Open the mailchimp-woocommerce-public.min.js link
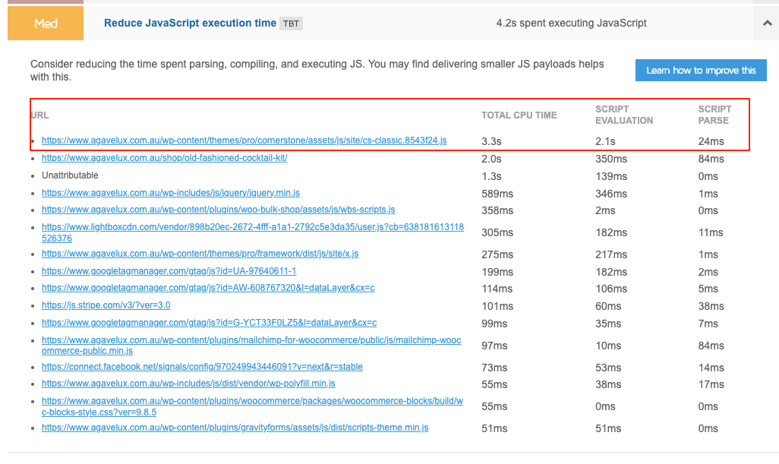The width and height of the screenshot is (779, 464). pyautogui.click(x=251, y=340)
